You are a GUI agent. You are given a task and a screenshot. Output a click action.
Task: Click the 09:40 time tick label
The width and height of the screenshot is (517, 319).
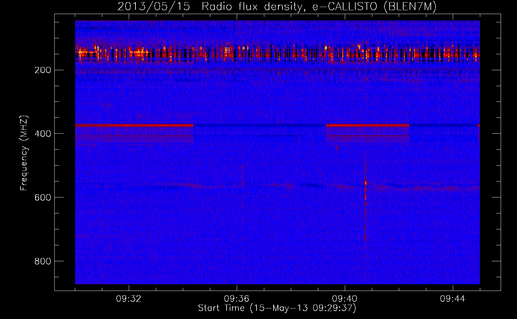(x=345, y=299)
